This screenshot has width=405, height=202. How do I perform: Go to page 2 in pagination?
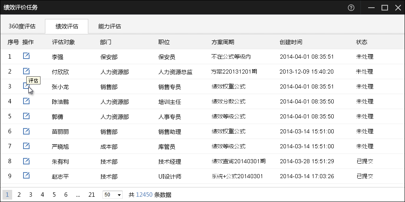[x=19, y=195]
